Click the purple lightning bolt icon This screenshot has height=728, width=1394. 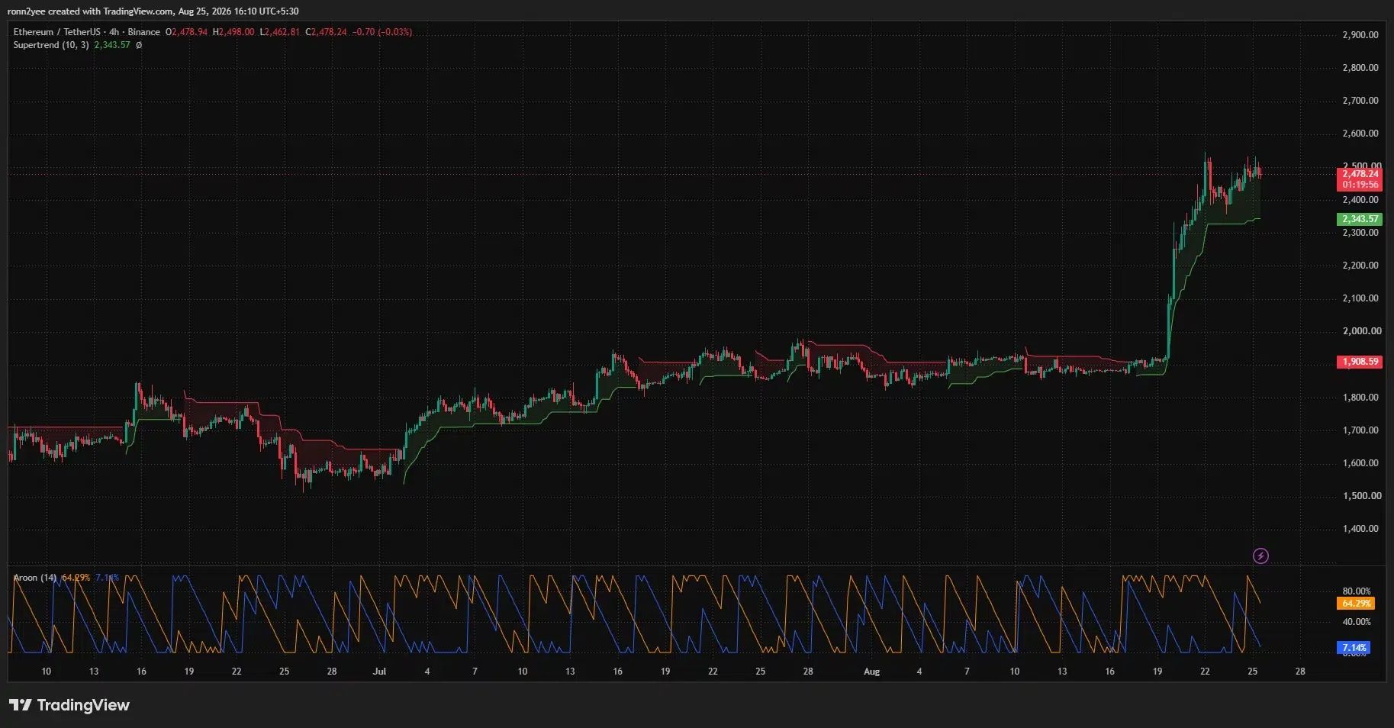[1260, 556]
